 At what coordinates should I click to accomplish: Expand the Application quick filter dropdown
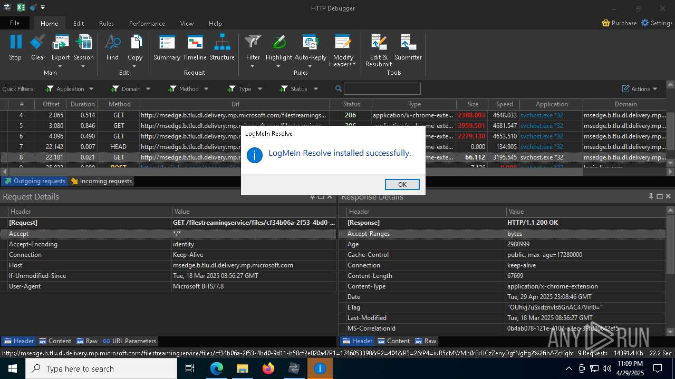tap(91, 89)
